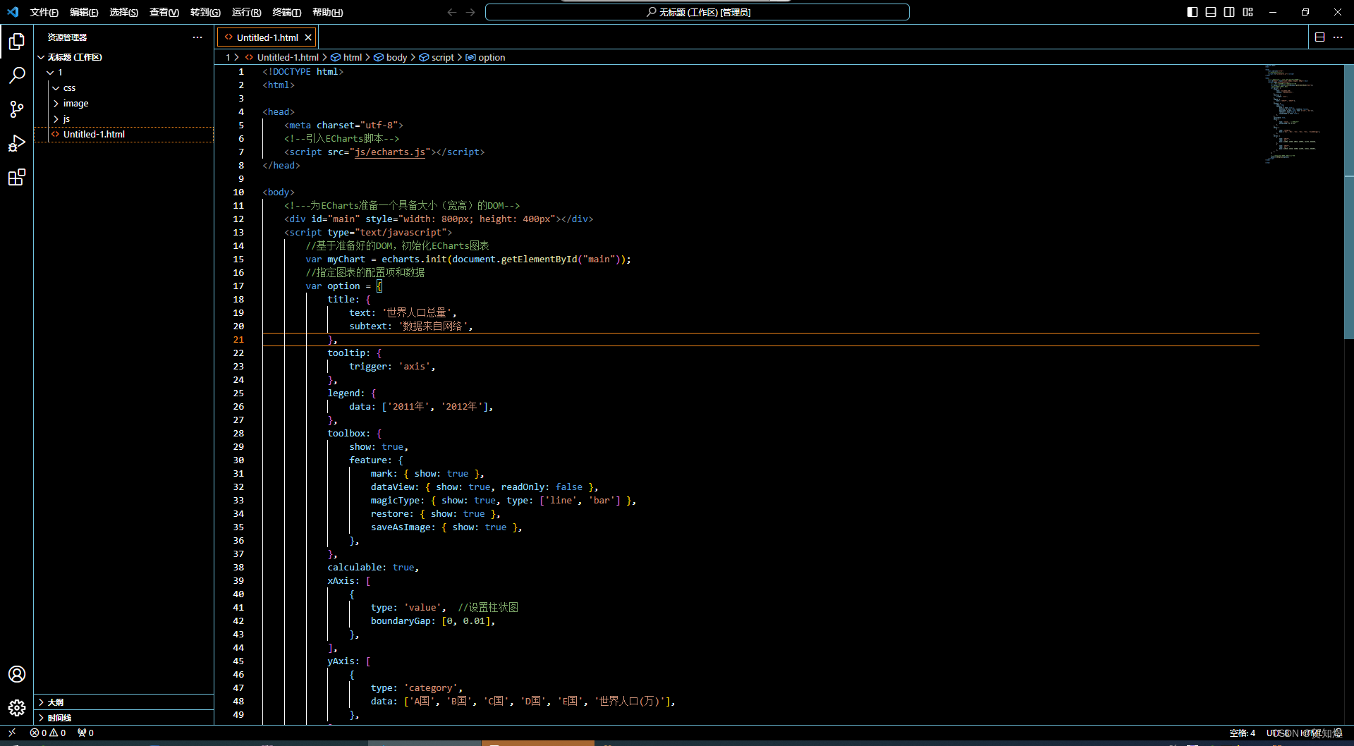The image size is (1354, 746).
Task: Open the Explorer view in activity bar
Action: tap(17, 42)
